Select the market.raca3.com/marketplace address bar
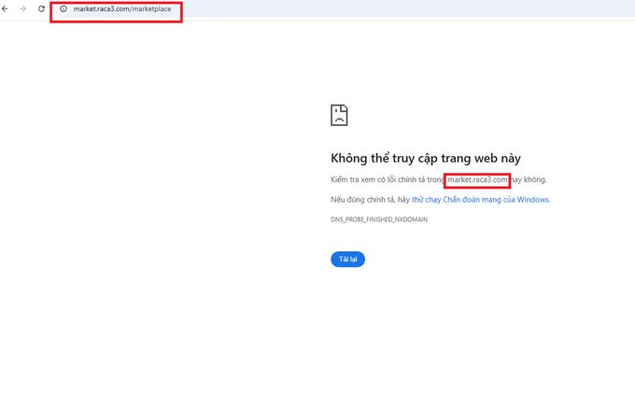 122,9
